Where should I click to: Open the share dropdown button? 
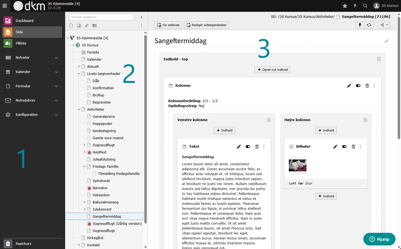[384, 25]
